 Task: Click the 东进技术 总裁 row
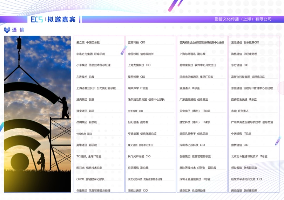point(85,77)
